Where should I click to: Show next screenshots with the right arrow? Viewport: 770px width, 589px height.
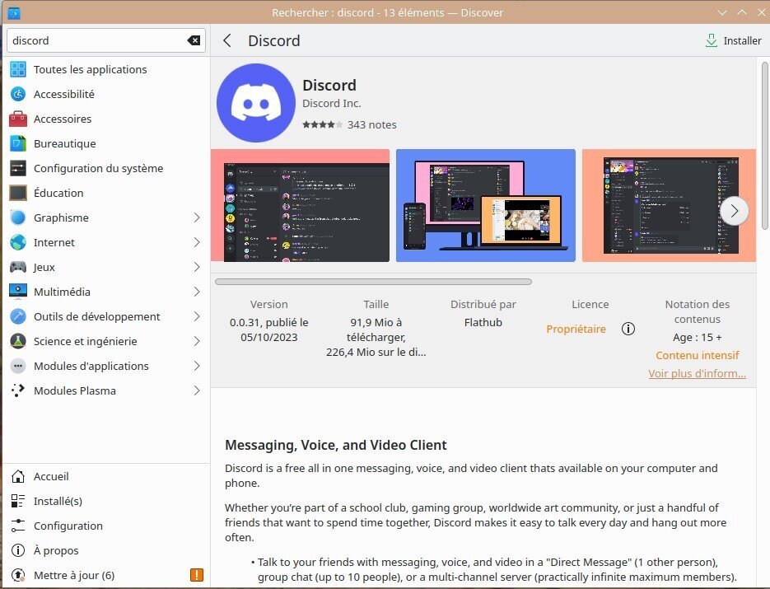click(734, 211)
